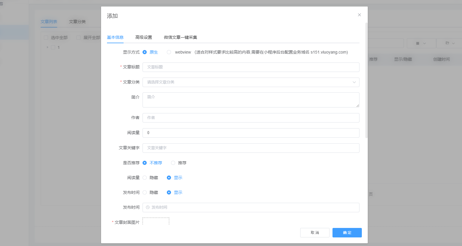Focus the 作者 input field
This screenshot has height=246, width=462.
click(x=251, y=118)
